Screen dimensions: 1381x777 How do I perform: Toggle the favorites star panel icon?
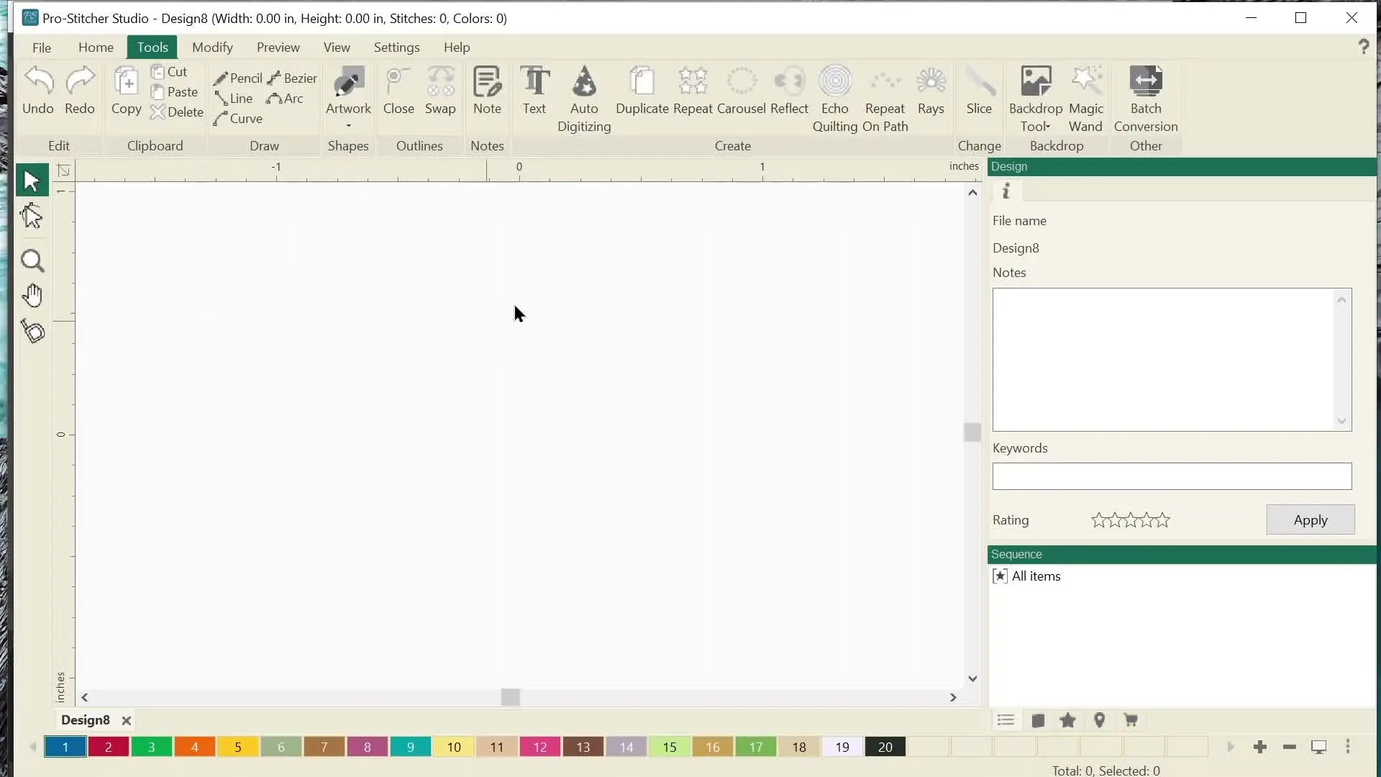coord(1068,721)
